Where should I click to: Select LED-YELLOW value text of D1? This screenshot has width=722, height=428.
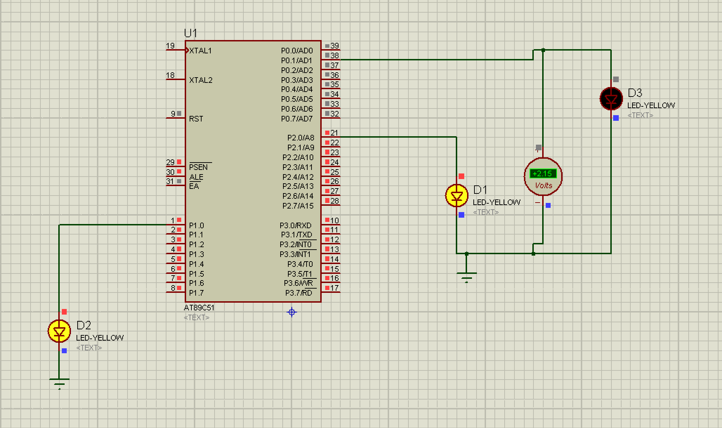[497, 202]
